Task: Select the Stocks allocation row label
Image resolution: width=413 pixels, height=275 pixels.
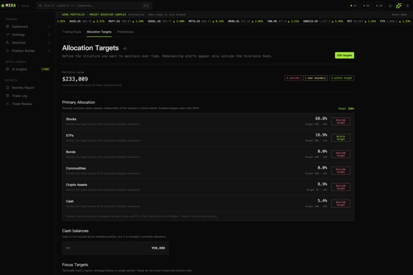Action: (71, 119)
